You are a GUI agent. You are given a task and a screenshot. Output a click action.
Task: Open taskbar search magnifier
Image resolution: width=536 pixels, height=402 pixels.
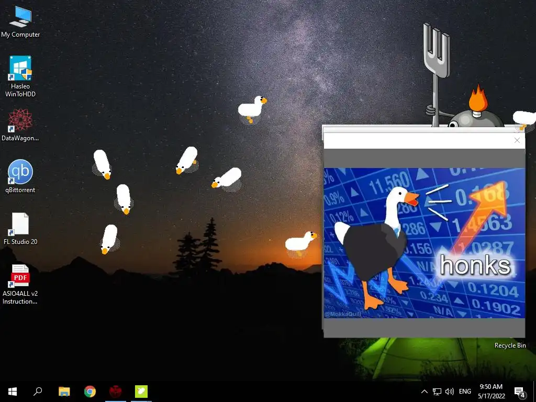pyautogui.click(x=38, y=392)
